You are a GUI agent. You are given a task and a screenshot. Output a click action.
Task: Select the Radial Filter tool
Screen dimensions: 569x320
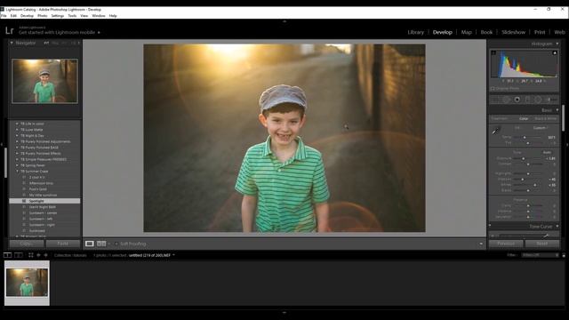[x=538, y=100]
